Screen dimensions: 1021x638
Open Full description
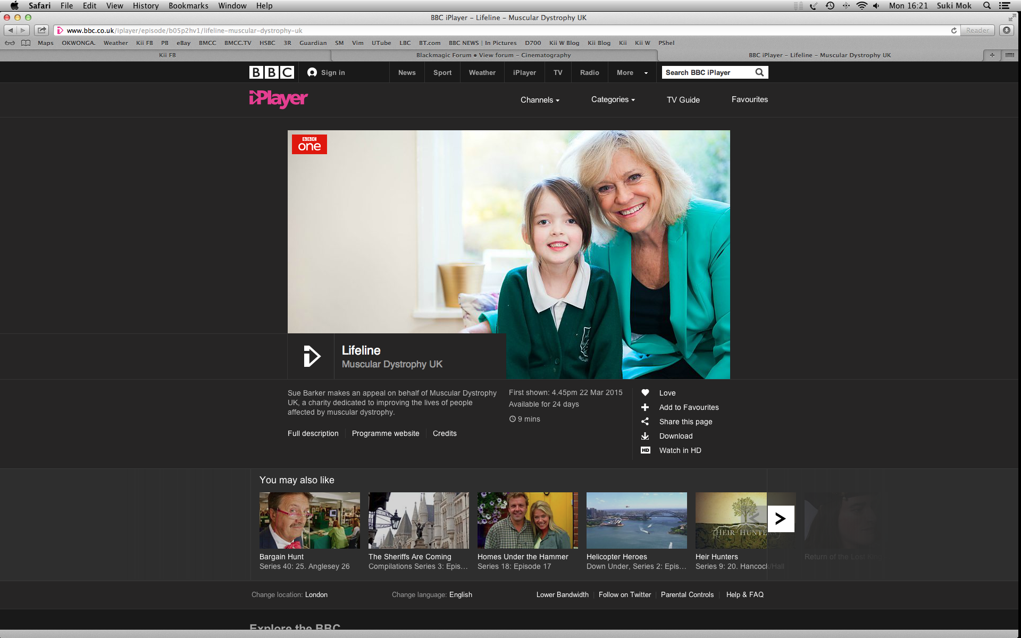tap(313, 433)
